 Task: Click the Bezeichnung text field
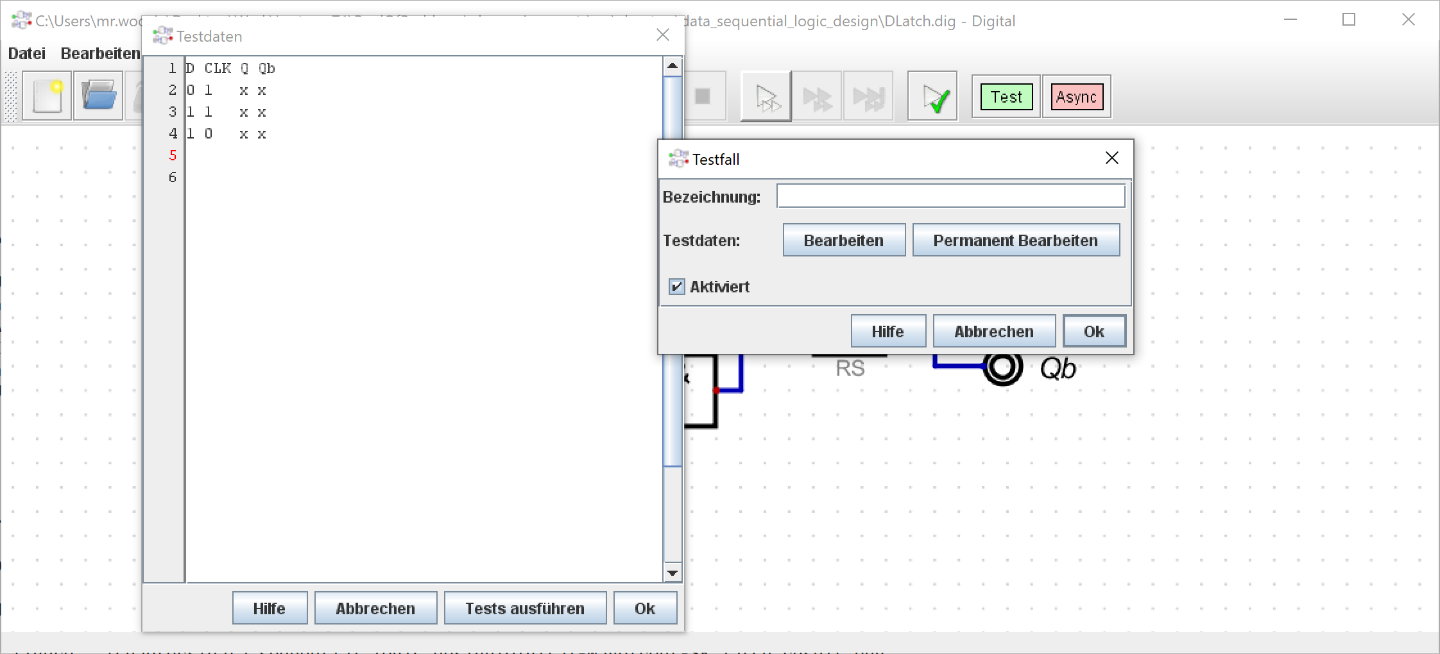[x=950, y=196]
